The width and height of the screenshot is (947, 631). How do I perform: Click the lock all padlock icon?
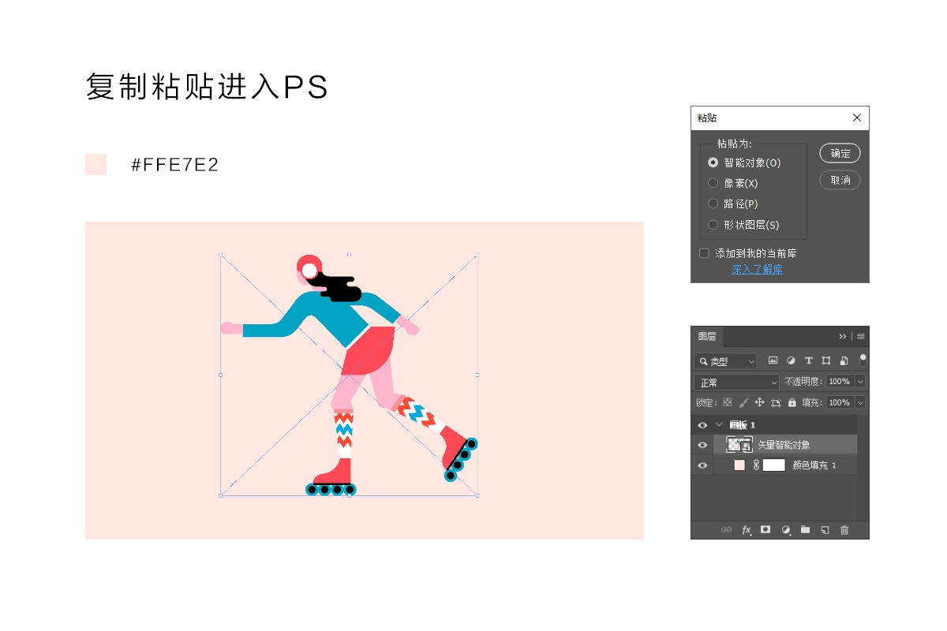(792, 403)
